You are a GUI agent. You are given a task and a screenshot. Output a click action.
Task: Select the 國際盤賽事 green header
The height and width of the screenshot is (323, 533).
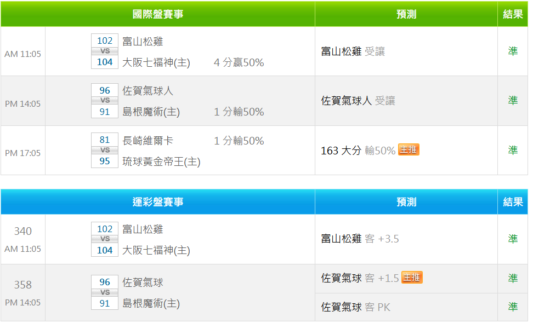[158, 14]
